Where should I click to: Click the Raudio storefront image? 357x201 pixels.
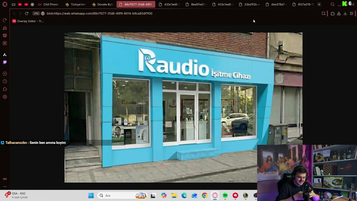coord(183,107)
